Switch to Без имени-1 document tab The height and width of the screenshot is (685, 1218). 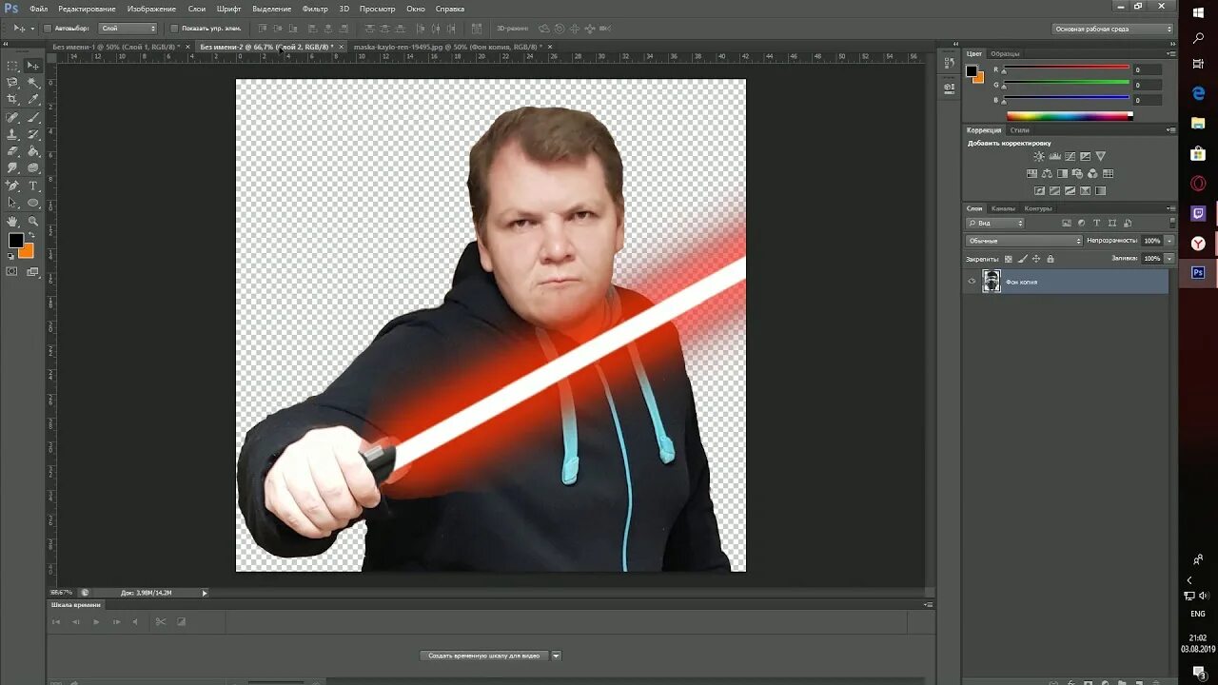(x=117, y=46)
